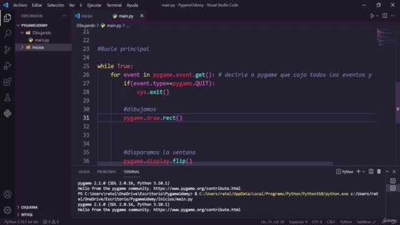
Task: Open the Explorer view in activity bar
Action: (x=7, y=17)
